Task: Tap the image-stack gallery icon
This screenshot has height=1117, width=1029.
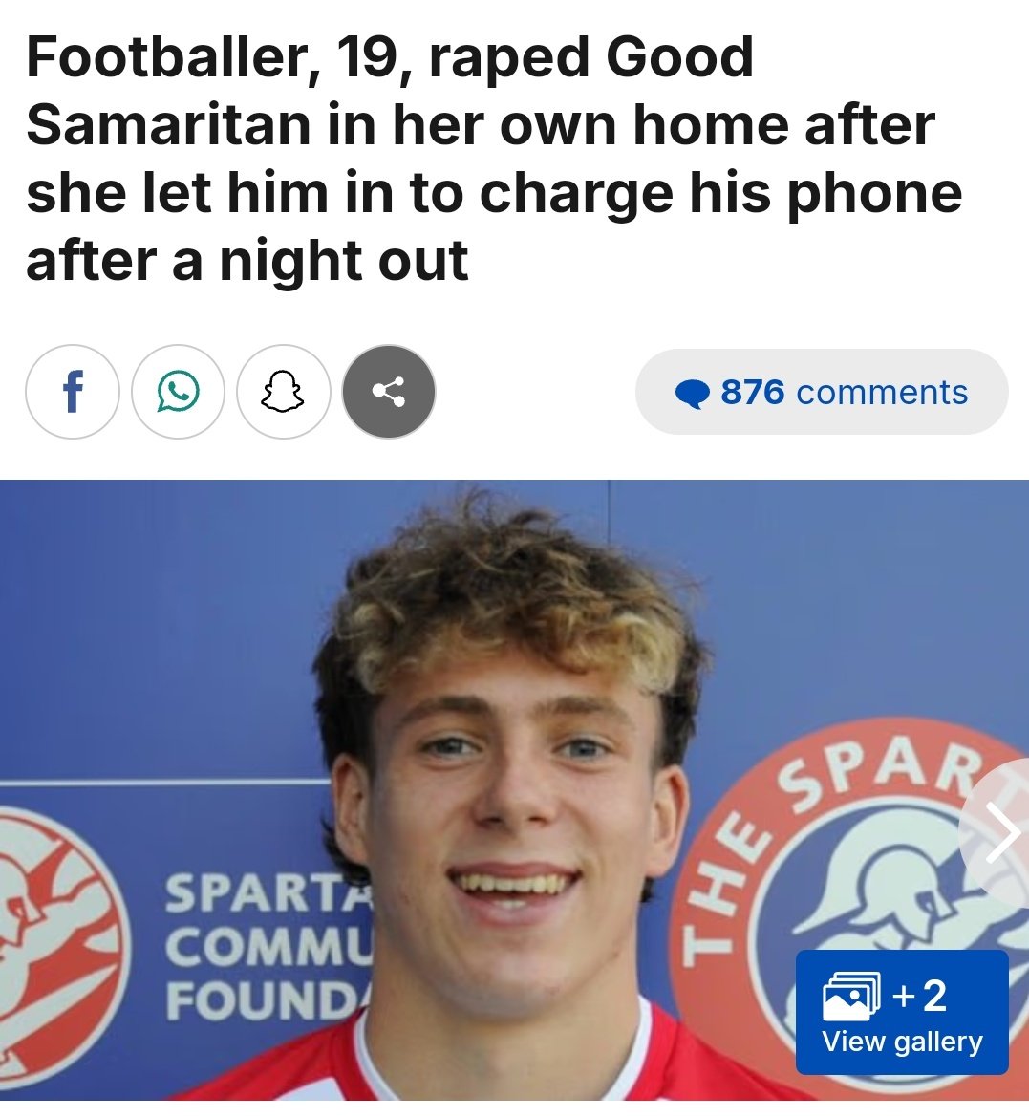Action: pos(851,996)
